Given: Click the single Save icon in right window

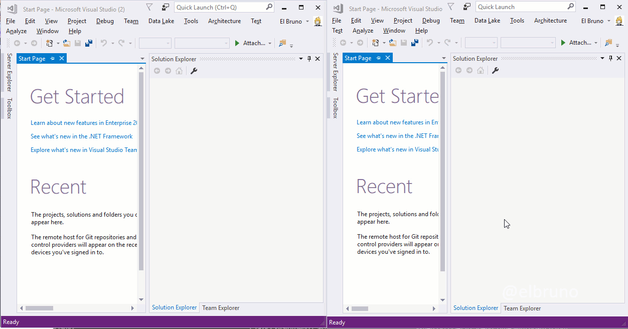Looking at the screenshot, I should (404, 43).
